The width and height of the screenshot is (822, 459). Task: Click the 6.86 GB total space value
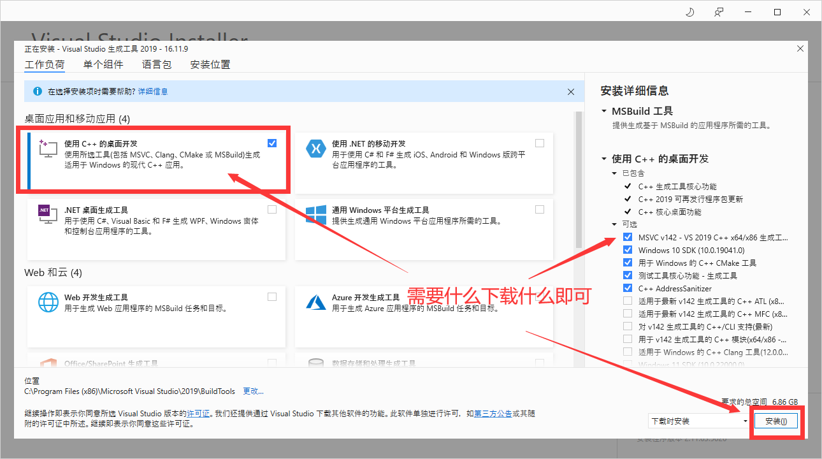tap(784, 402)
